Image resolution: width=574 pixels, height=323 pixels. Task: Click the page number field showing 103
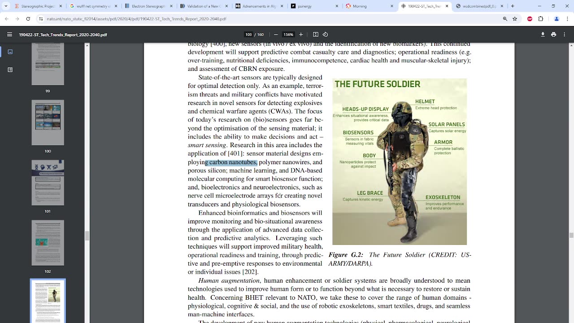click(248, 35)
